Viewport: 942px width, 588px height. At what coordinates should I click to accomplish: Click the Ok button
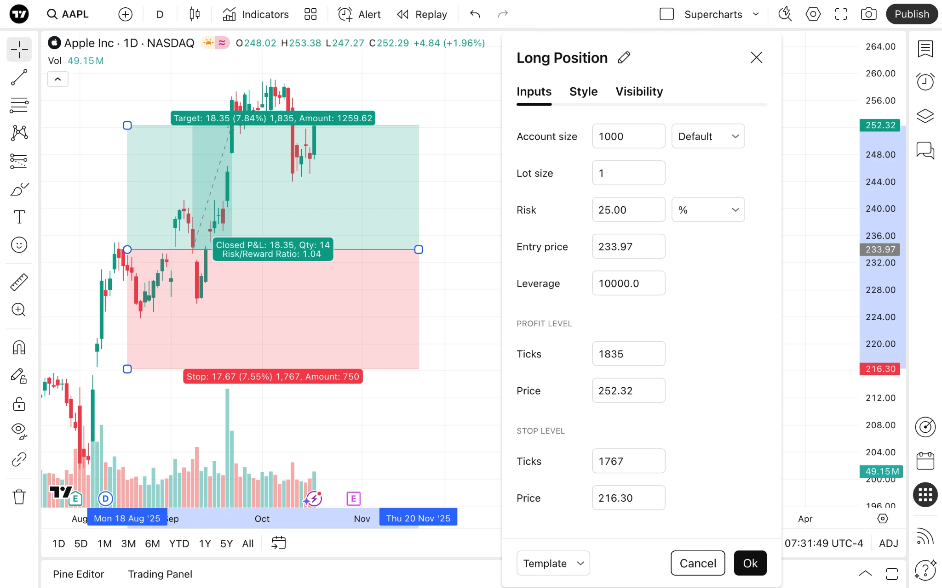[x=750, y=563]
